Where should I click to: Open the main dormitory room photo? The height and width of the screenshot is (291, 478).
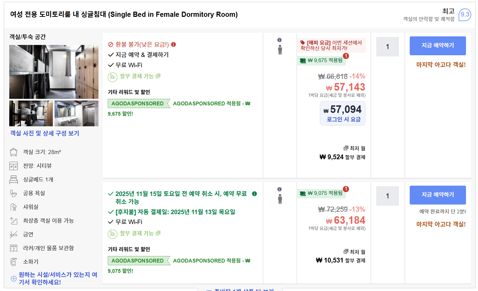(x=54, y=72)
